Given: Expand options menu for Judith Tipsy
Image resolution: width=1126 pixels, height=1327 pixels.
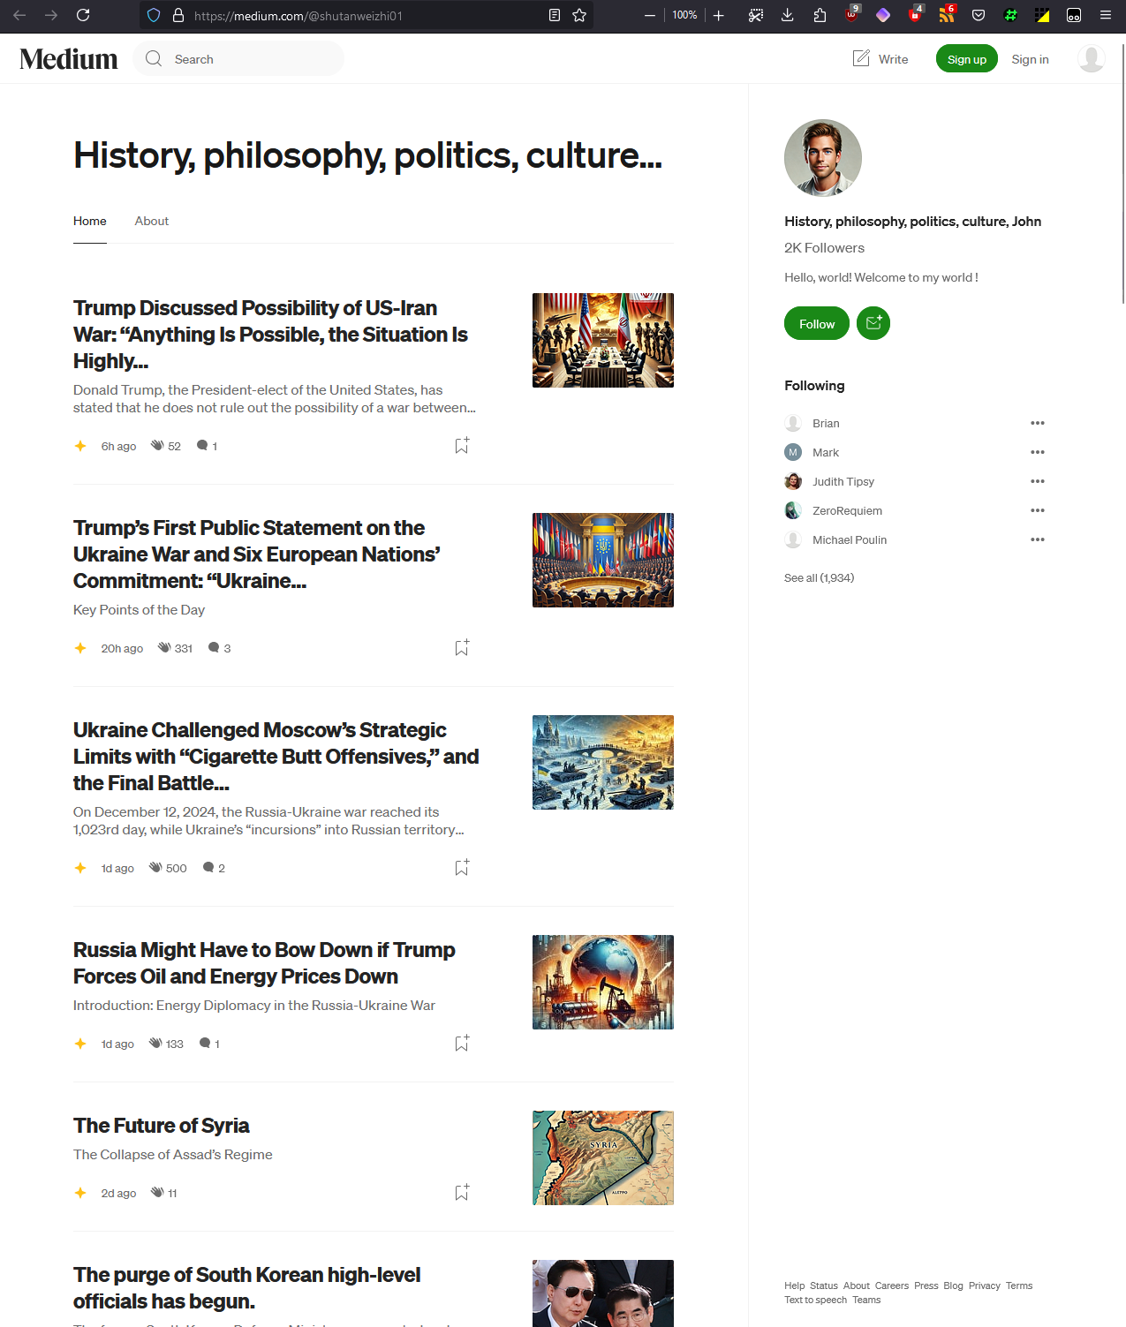Looking at the screenshot, I should [1038, 481].
